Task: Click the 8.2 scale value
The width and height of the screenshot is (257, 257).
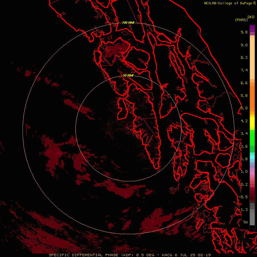Action: pyautogui.click(x=244, y=57)
